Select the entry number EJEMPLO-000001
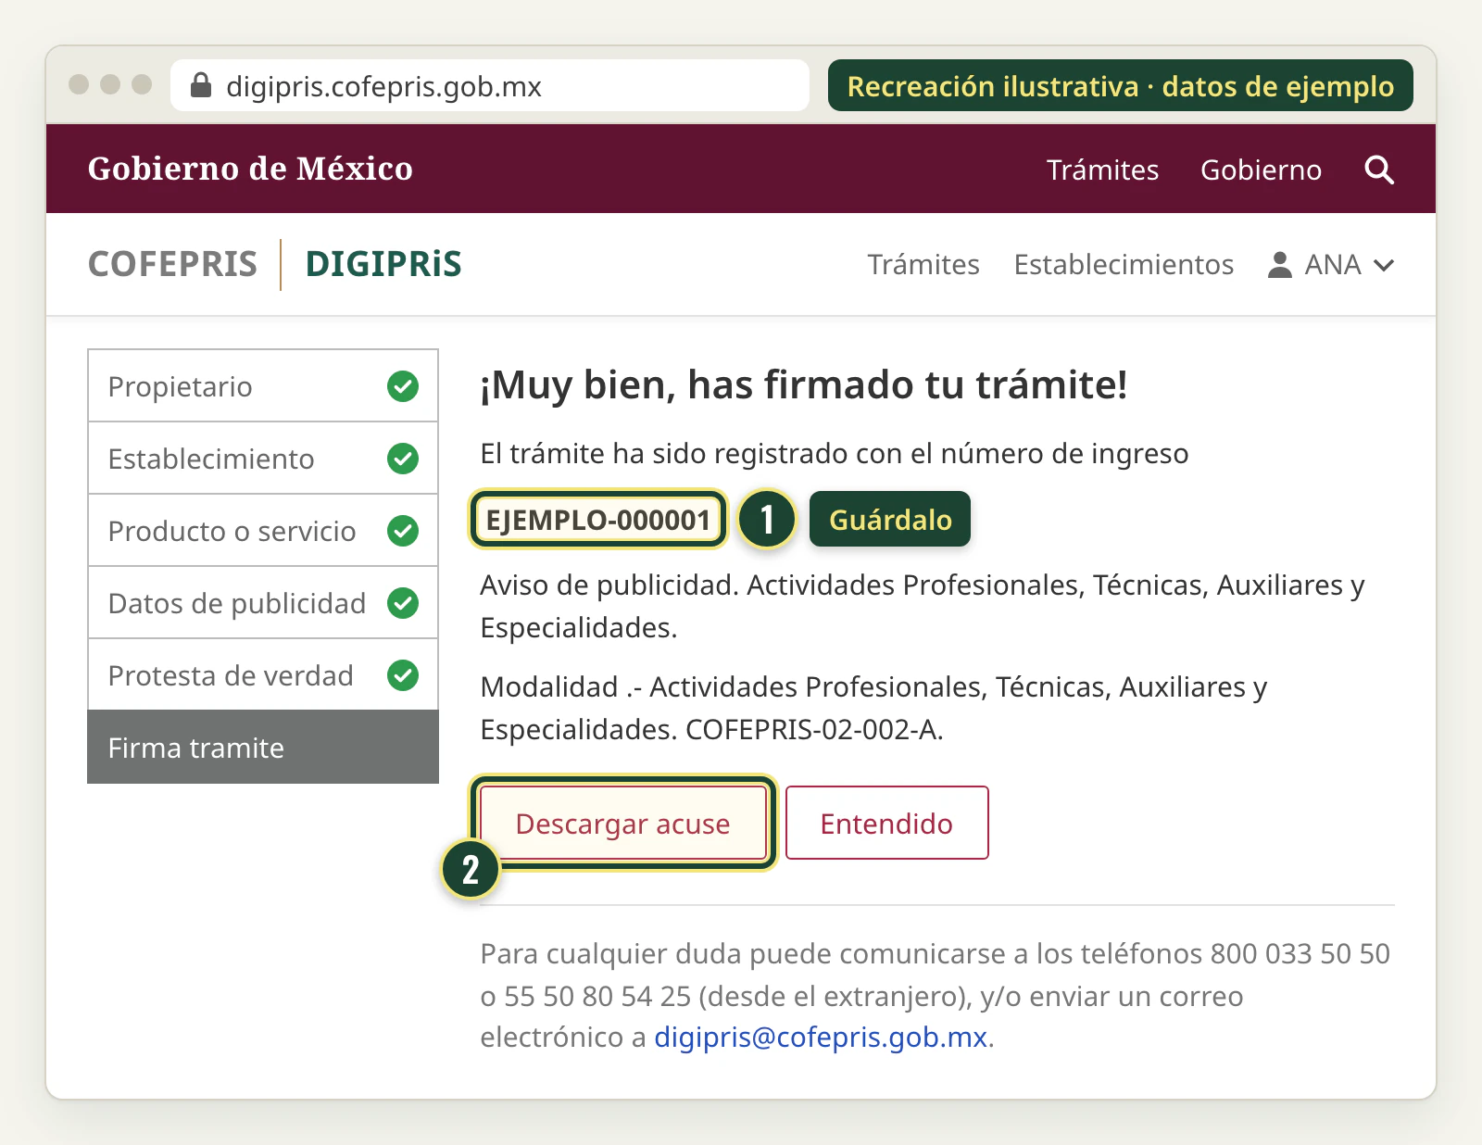 [x=598, y=520]
